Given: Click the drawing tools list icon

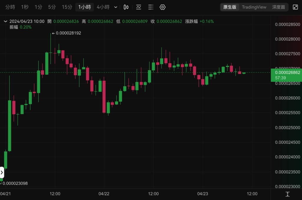Looking at the screenshot, I should [150, 7].
